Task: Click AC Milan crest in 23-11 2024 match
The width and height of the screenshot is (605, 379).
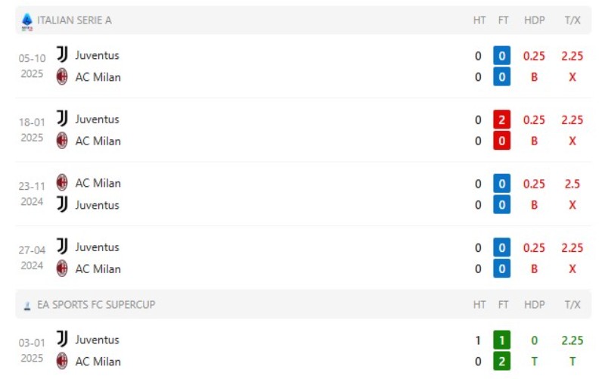Action: click(62, 182)
